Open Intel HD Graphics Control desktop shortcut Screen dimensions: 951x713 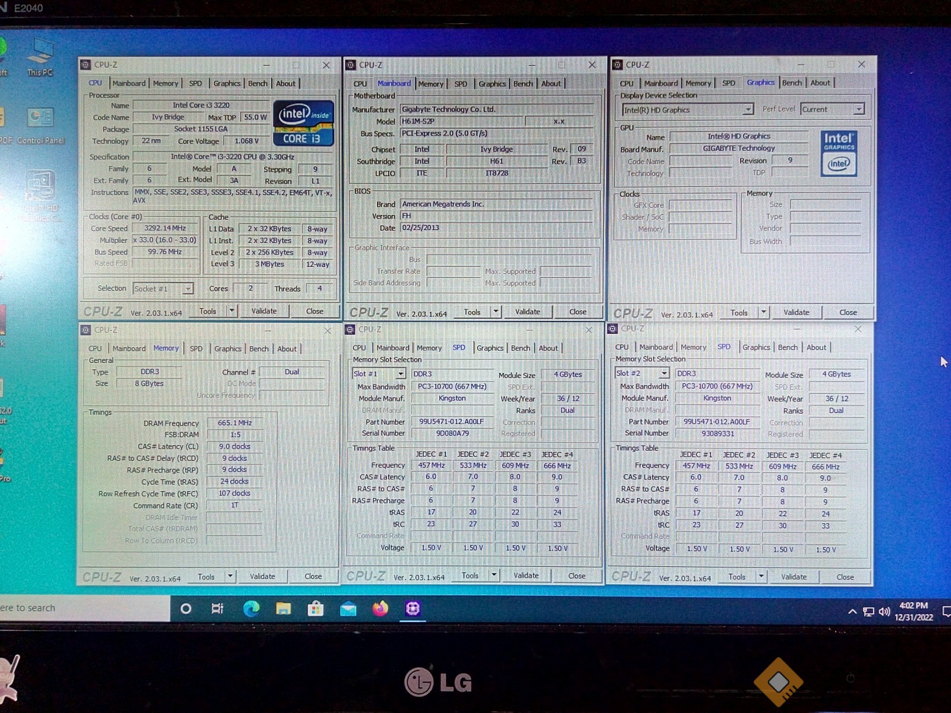click(40, 196)
